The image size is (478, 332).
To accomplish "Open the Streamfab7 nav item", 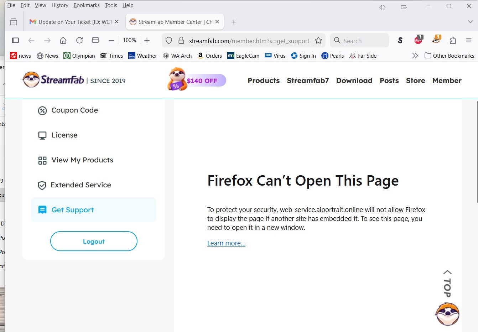I will (308, 81).
